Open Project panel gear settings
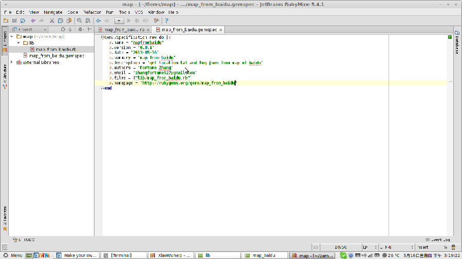Screen dimensions: 462x259 (x=81, y=29)
